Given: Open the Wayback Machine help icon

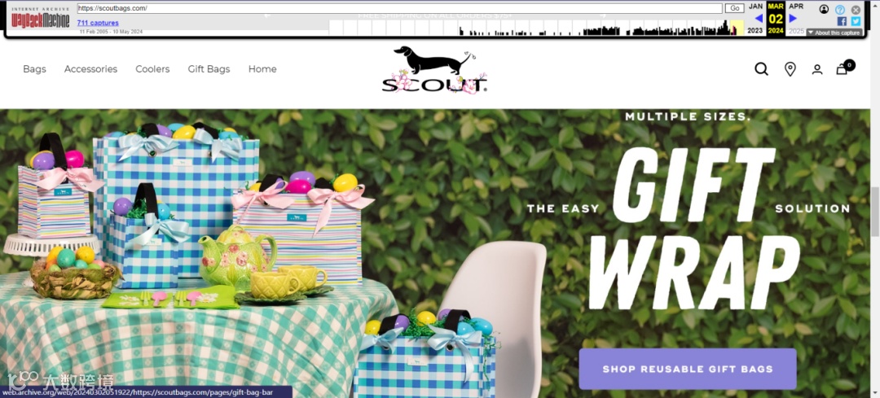Looking at the screenshot, I should (839, 10).
